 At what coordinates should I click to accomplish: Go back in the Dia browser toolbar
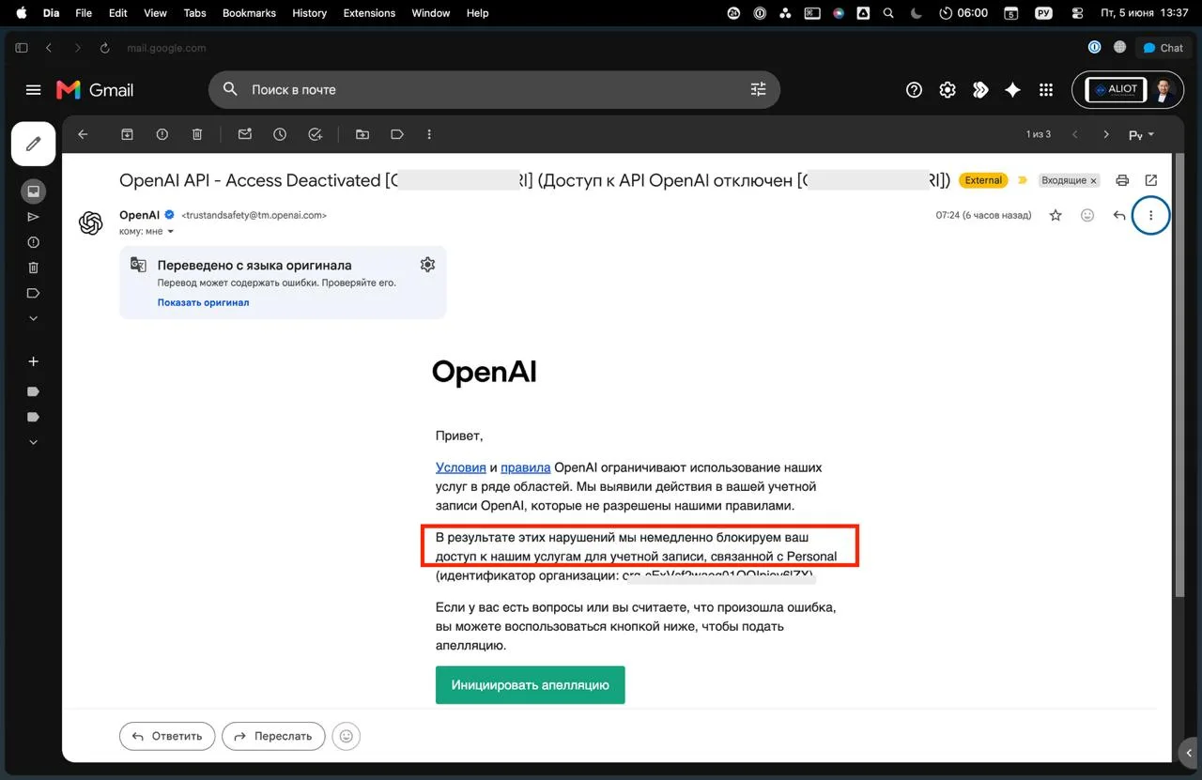(49, 48)
